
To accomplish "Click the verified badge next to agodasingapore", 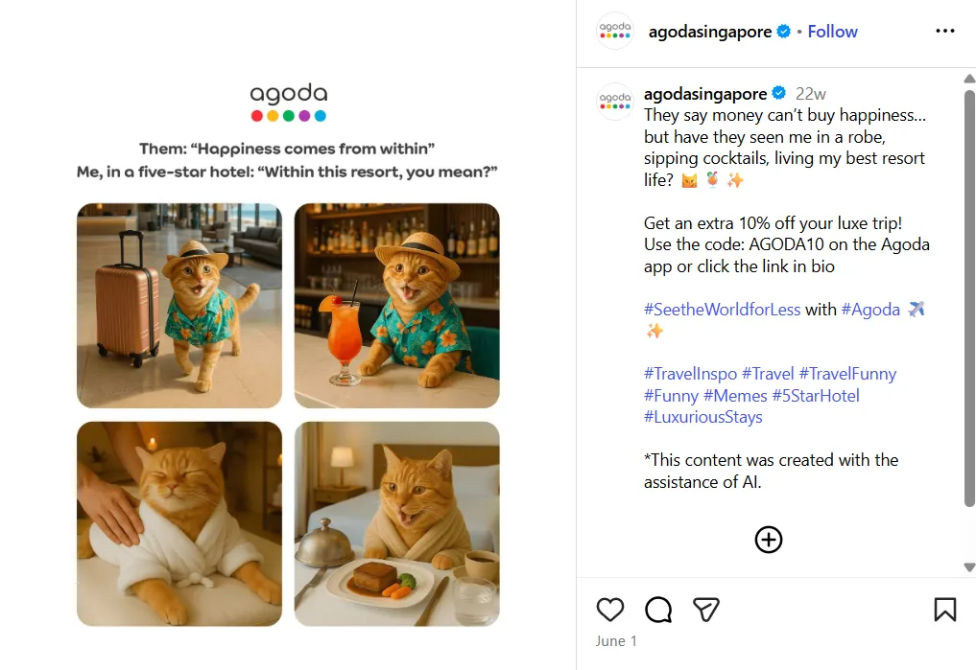I will click(783, 31).
